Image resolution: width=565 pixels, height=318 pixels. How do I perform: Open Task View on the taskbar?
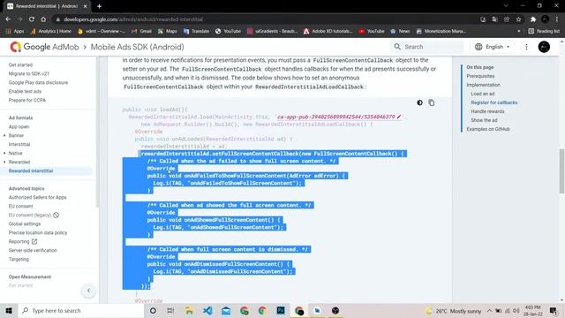coord(170,310)
